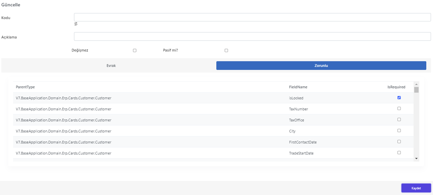Click the ParentType cell in TaxOffice row

pos(64,120)
